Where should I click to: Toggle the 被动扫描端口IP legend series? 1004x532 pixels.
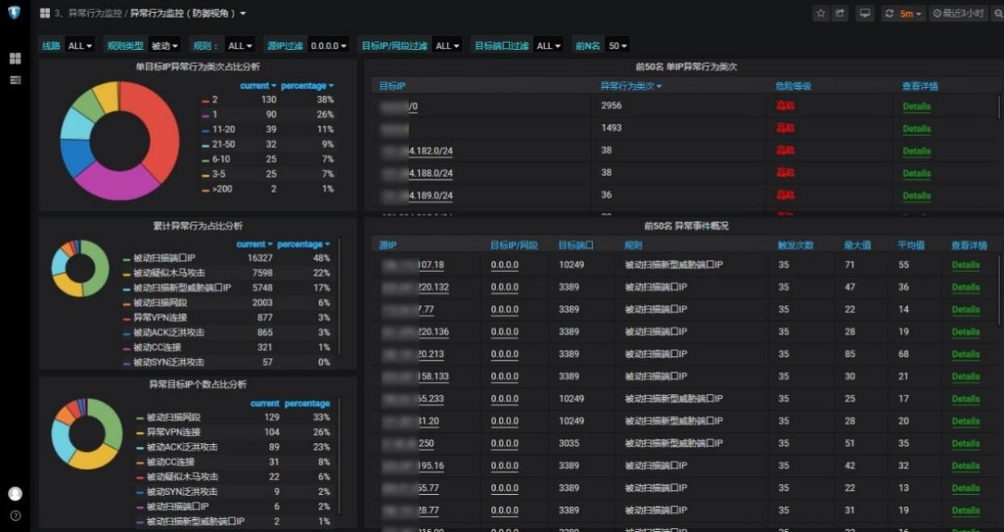(165, 258)
